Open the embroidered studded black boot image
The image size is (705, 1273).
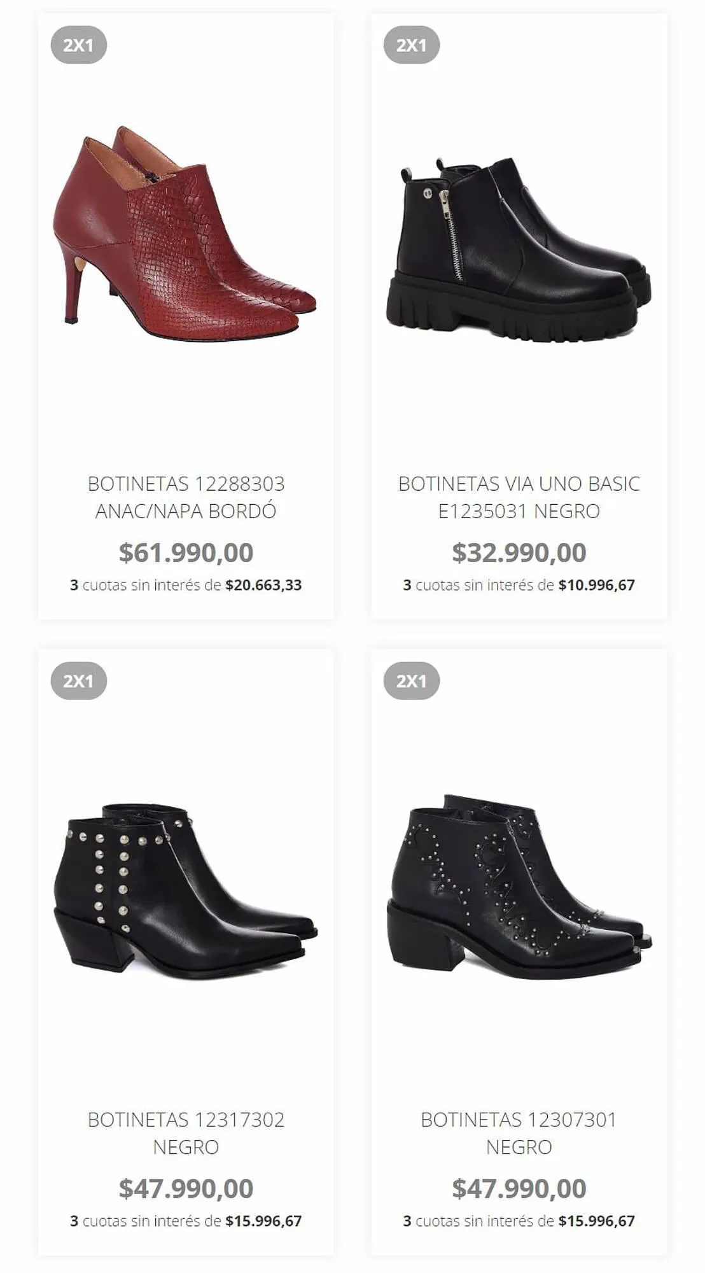(x=519, y=887)
